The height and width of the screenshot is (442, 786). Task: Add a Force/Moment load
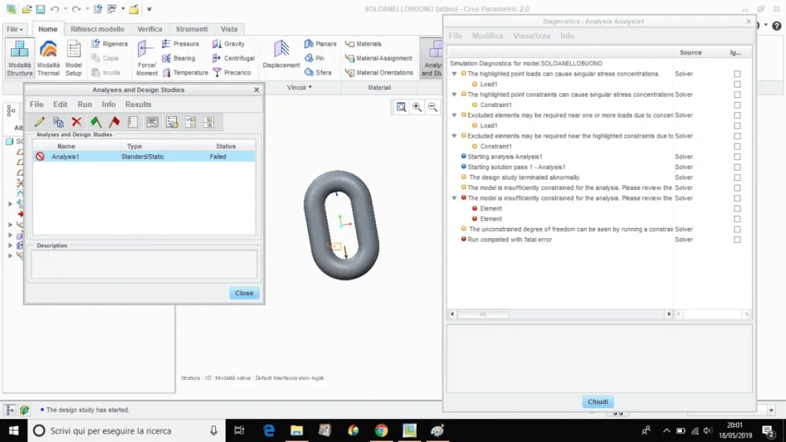click(x=146, y=58)
